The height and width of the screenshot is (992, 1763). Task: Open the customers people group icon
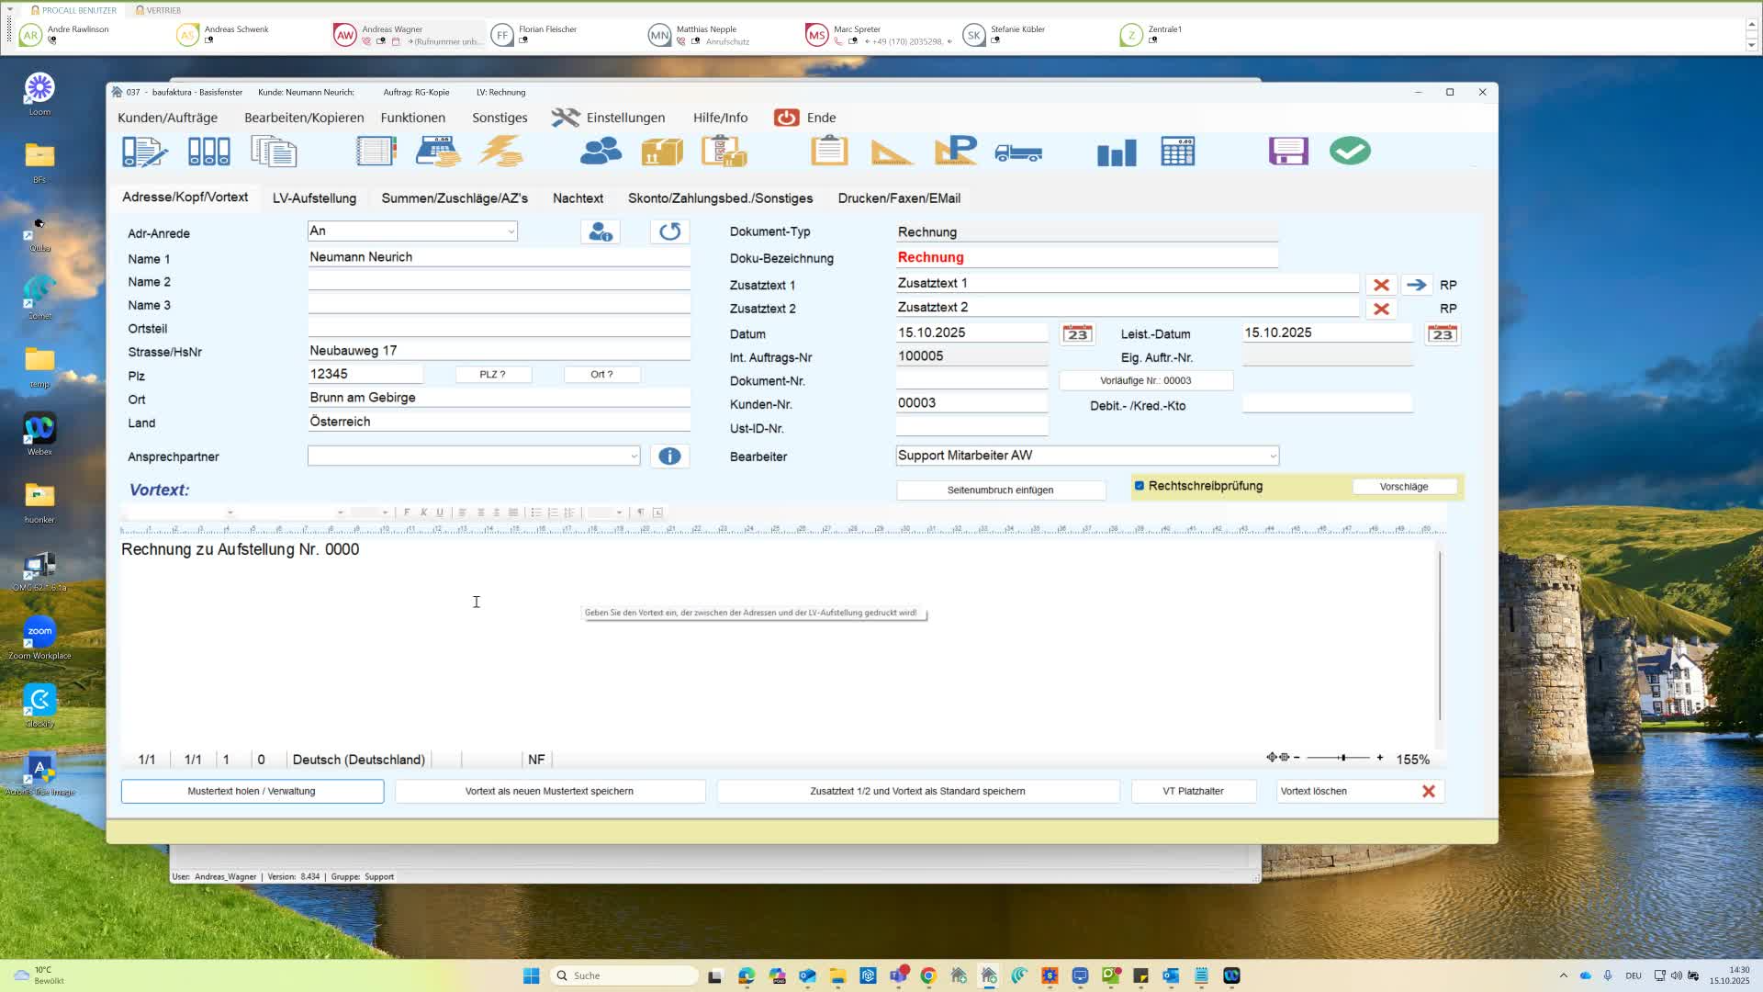coord(601,152)
